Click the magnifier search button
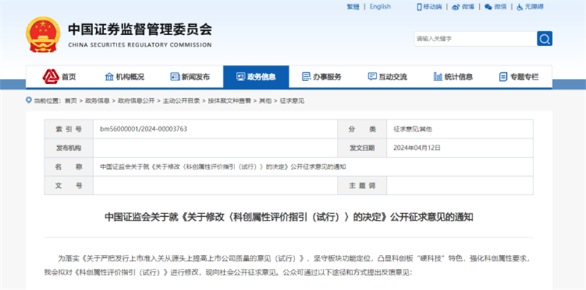This screenshot has width=586, height=290. pos(544,39)
